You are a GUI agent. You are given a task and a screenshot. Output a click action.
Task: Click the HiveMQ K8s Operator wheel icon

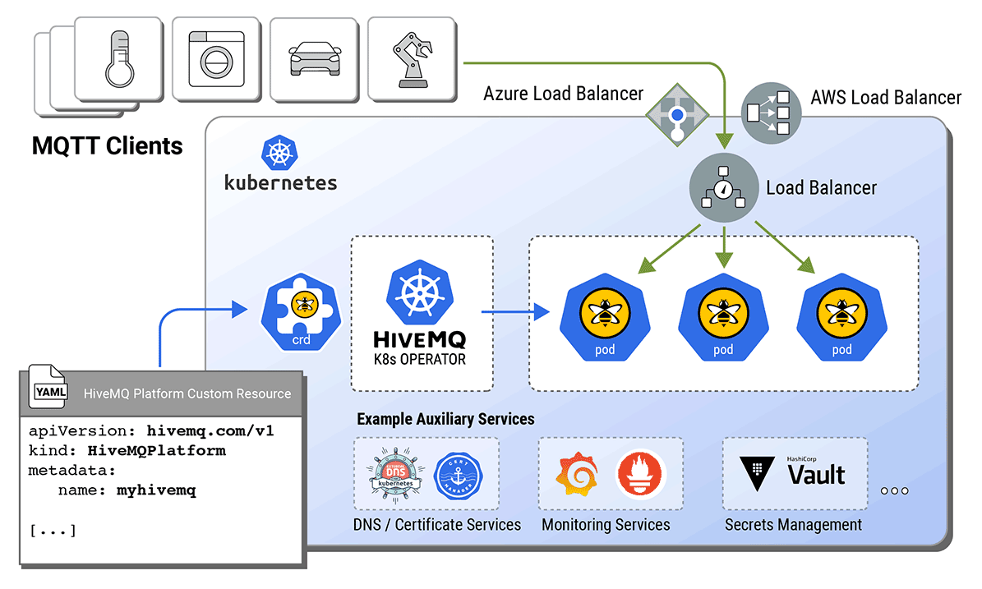point(420,292)
